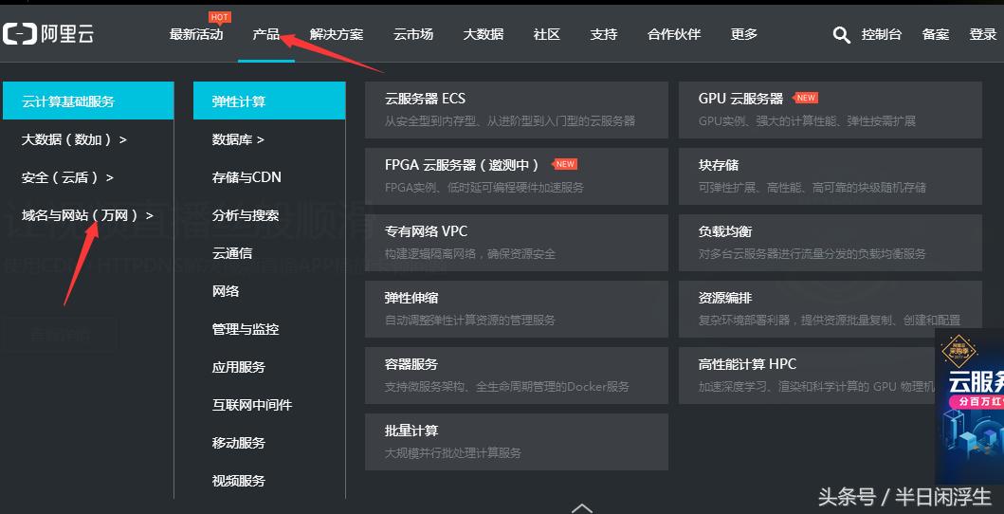Open 负载均衡 product card

click(x=831, y=243)
